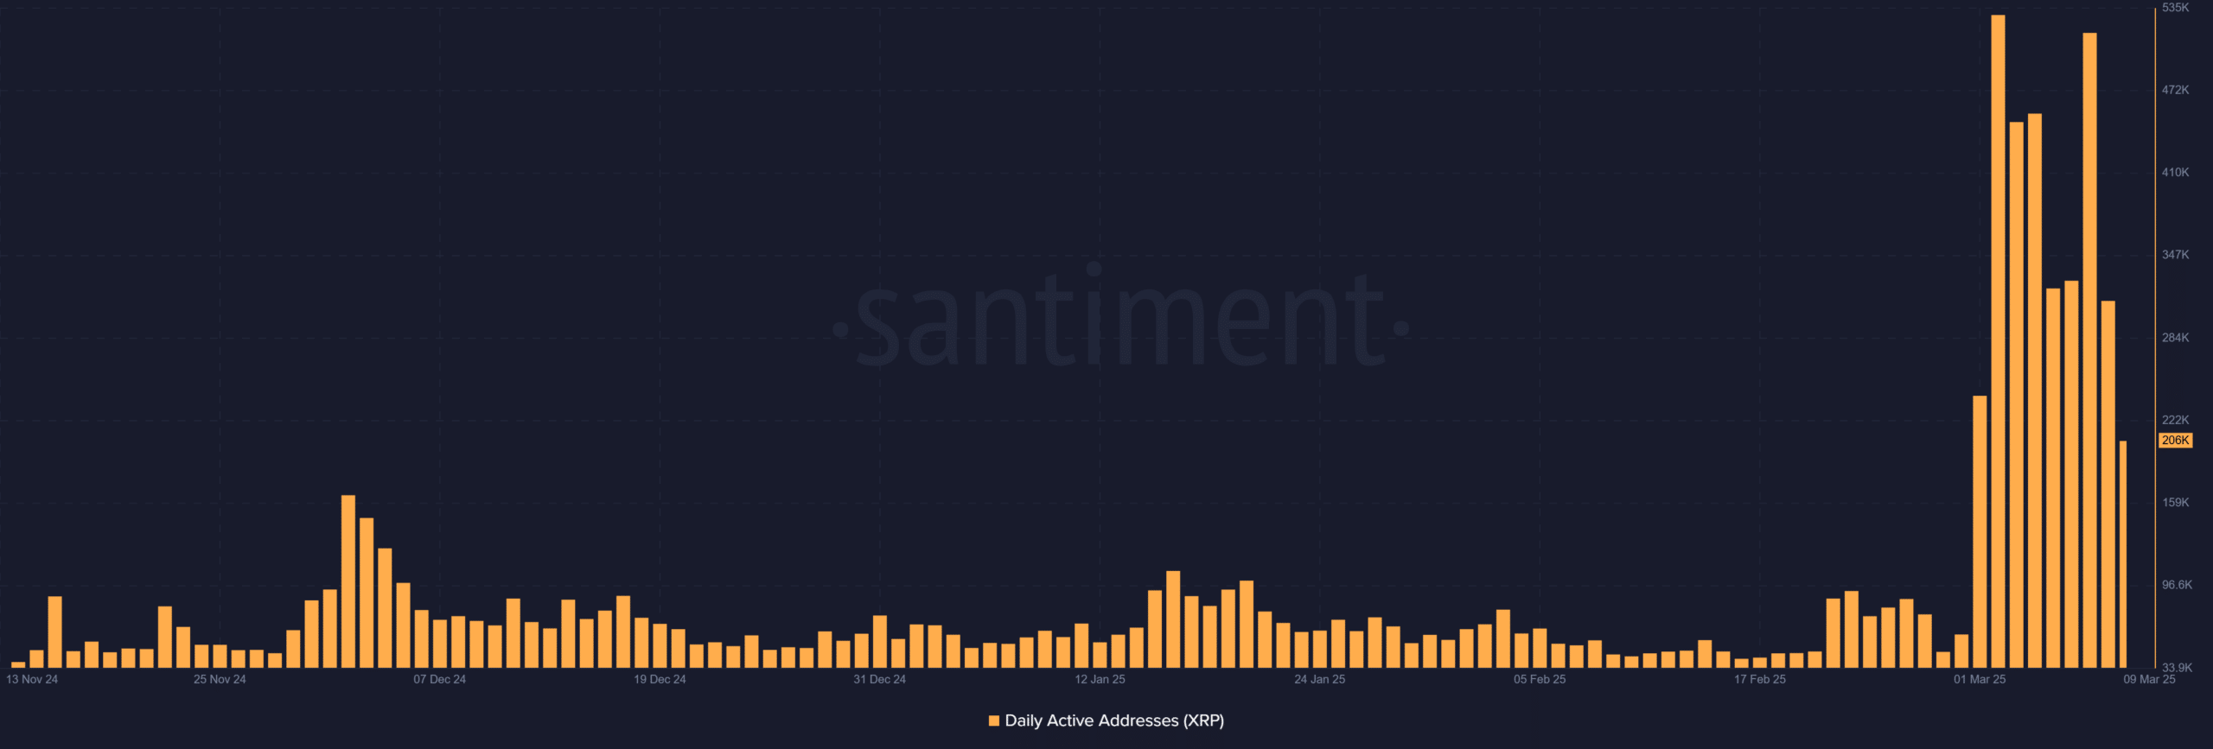
Task: Click the 05 Feb 25 date label
Action: [x=1540, y=680]
